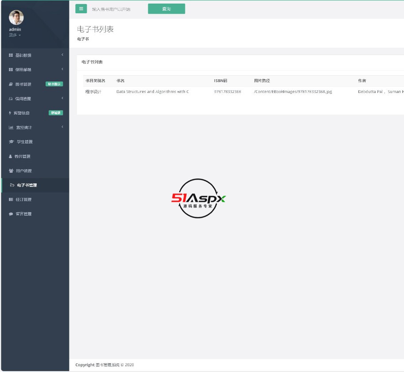Expand the second sidebar item's chevron
Viewport: 404px width, 372px height.
(62, 69)
